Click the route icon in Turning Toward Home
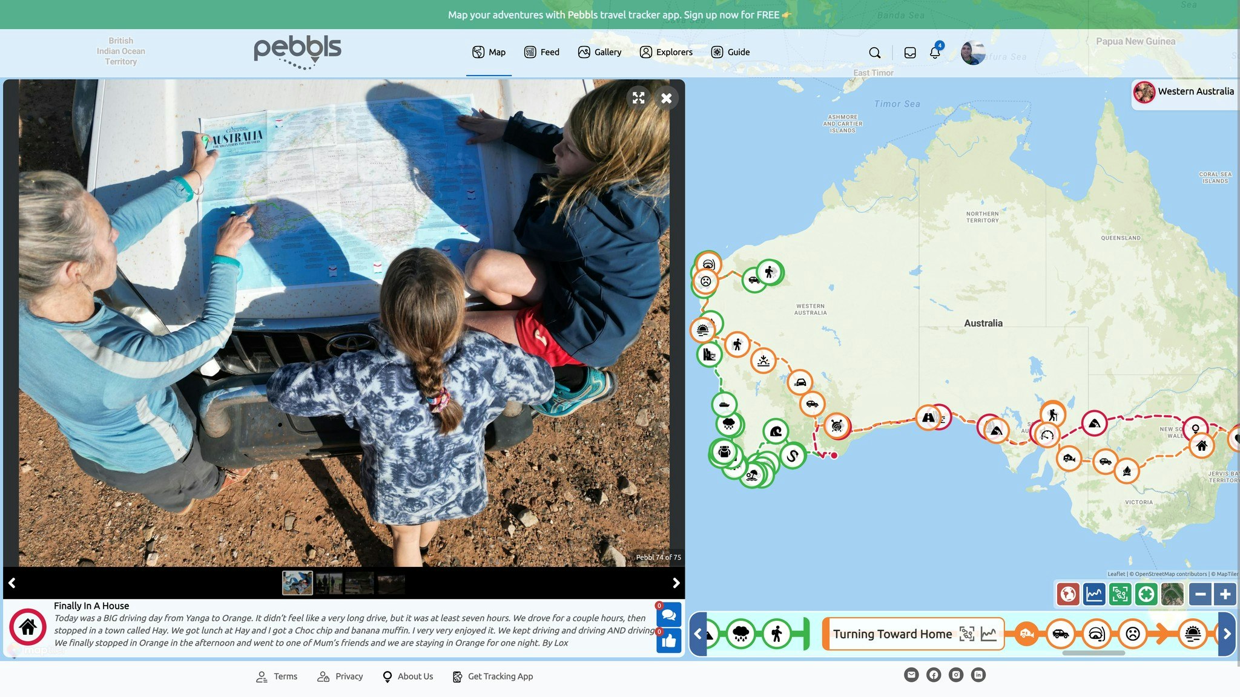 tap(966, 634)
